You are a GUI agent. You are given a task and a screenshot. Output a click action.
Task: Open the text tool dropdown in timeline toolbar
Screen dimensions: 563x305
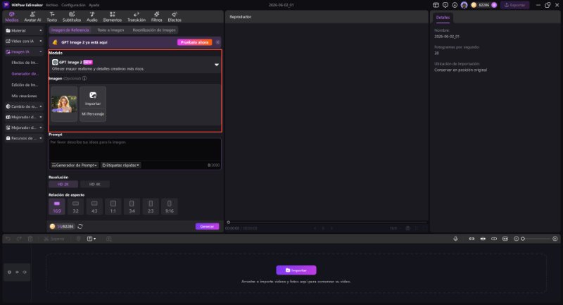click(91, 239)
